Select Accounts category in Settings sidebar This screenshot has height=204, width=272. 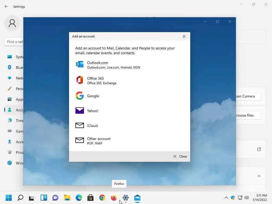pos(14,110)
